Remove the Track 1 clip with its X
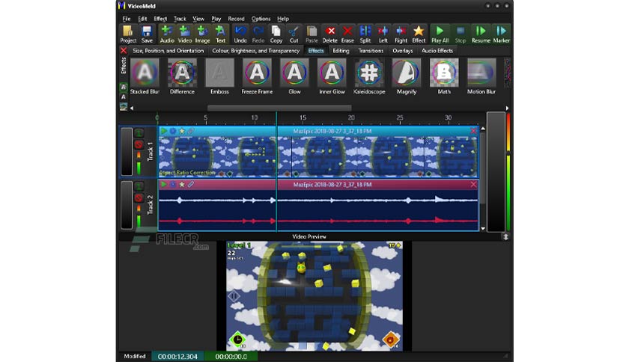 pos(473,131)
